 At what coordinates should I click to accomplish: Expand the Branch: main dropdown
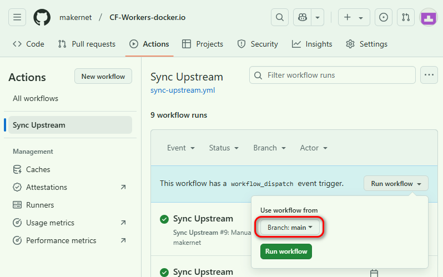pos(290,227)
